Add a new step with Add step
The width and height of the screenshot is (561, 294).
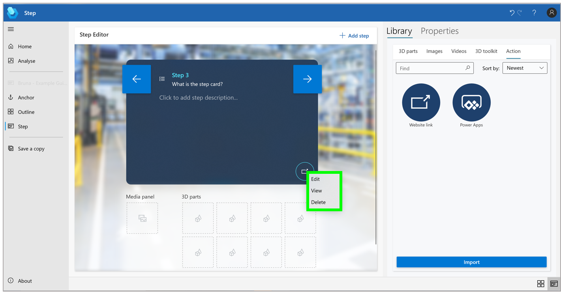[x=354, y=35]
